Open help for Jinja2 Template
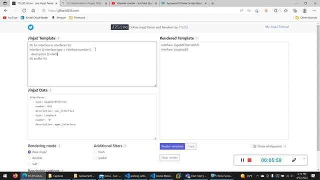The image size is (320, 180). point(58,38)
